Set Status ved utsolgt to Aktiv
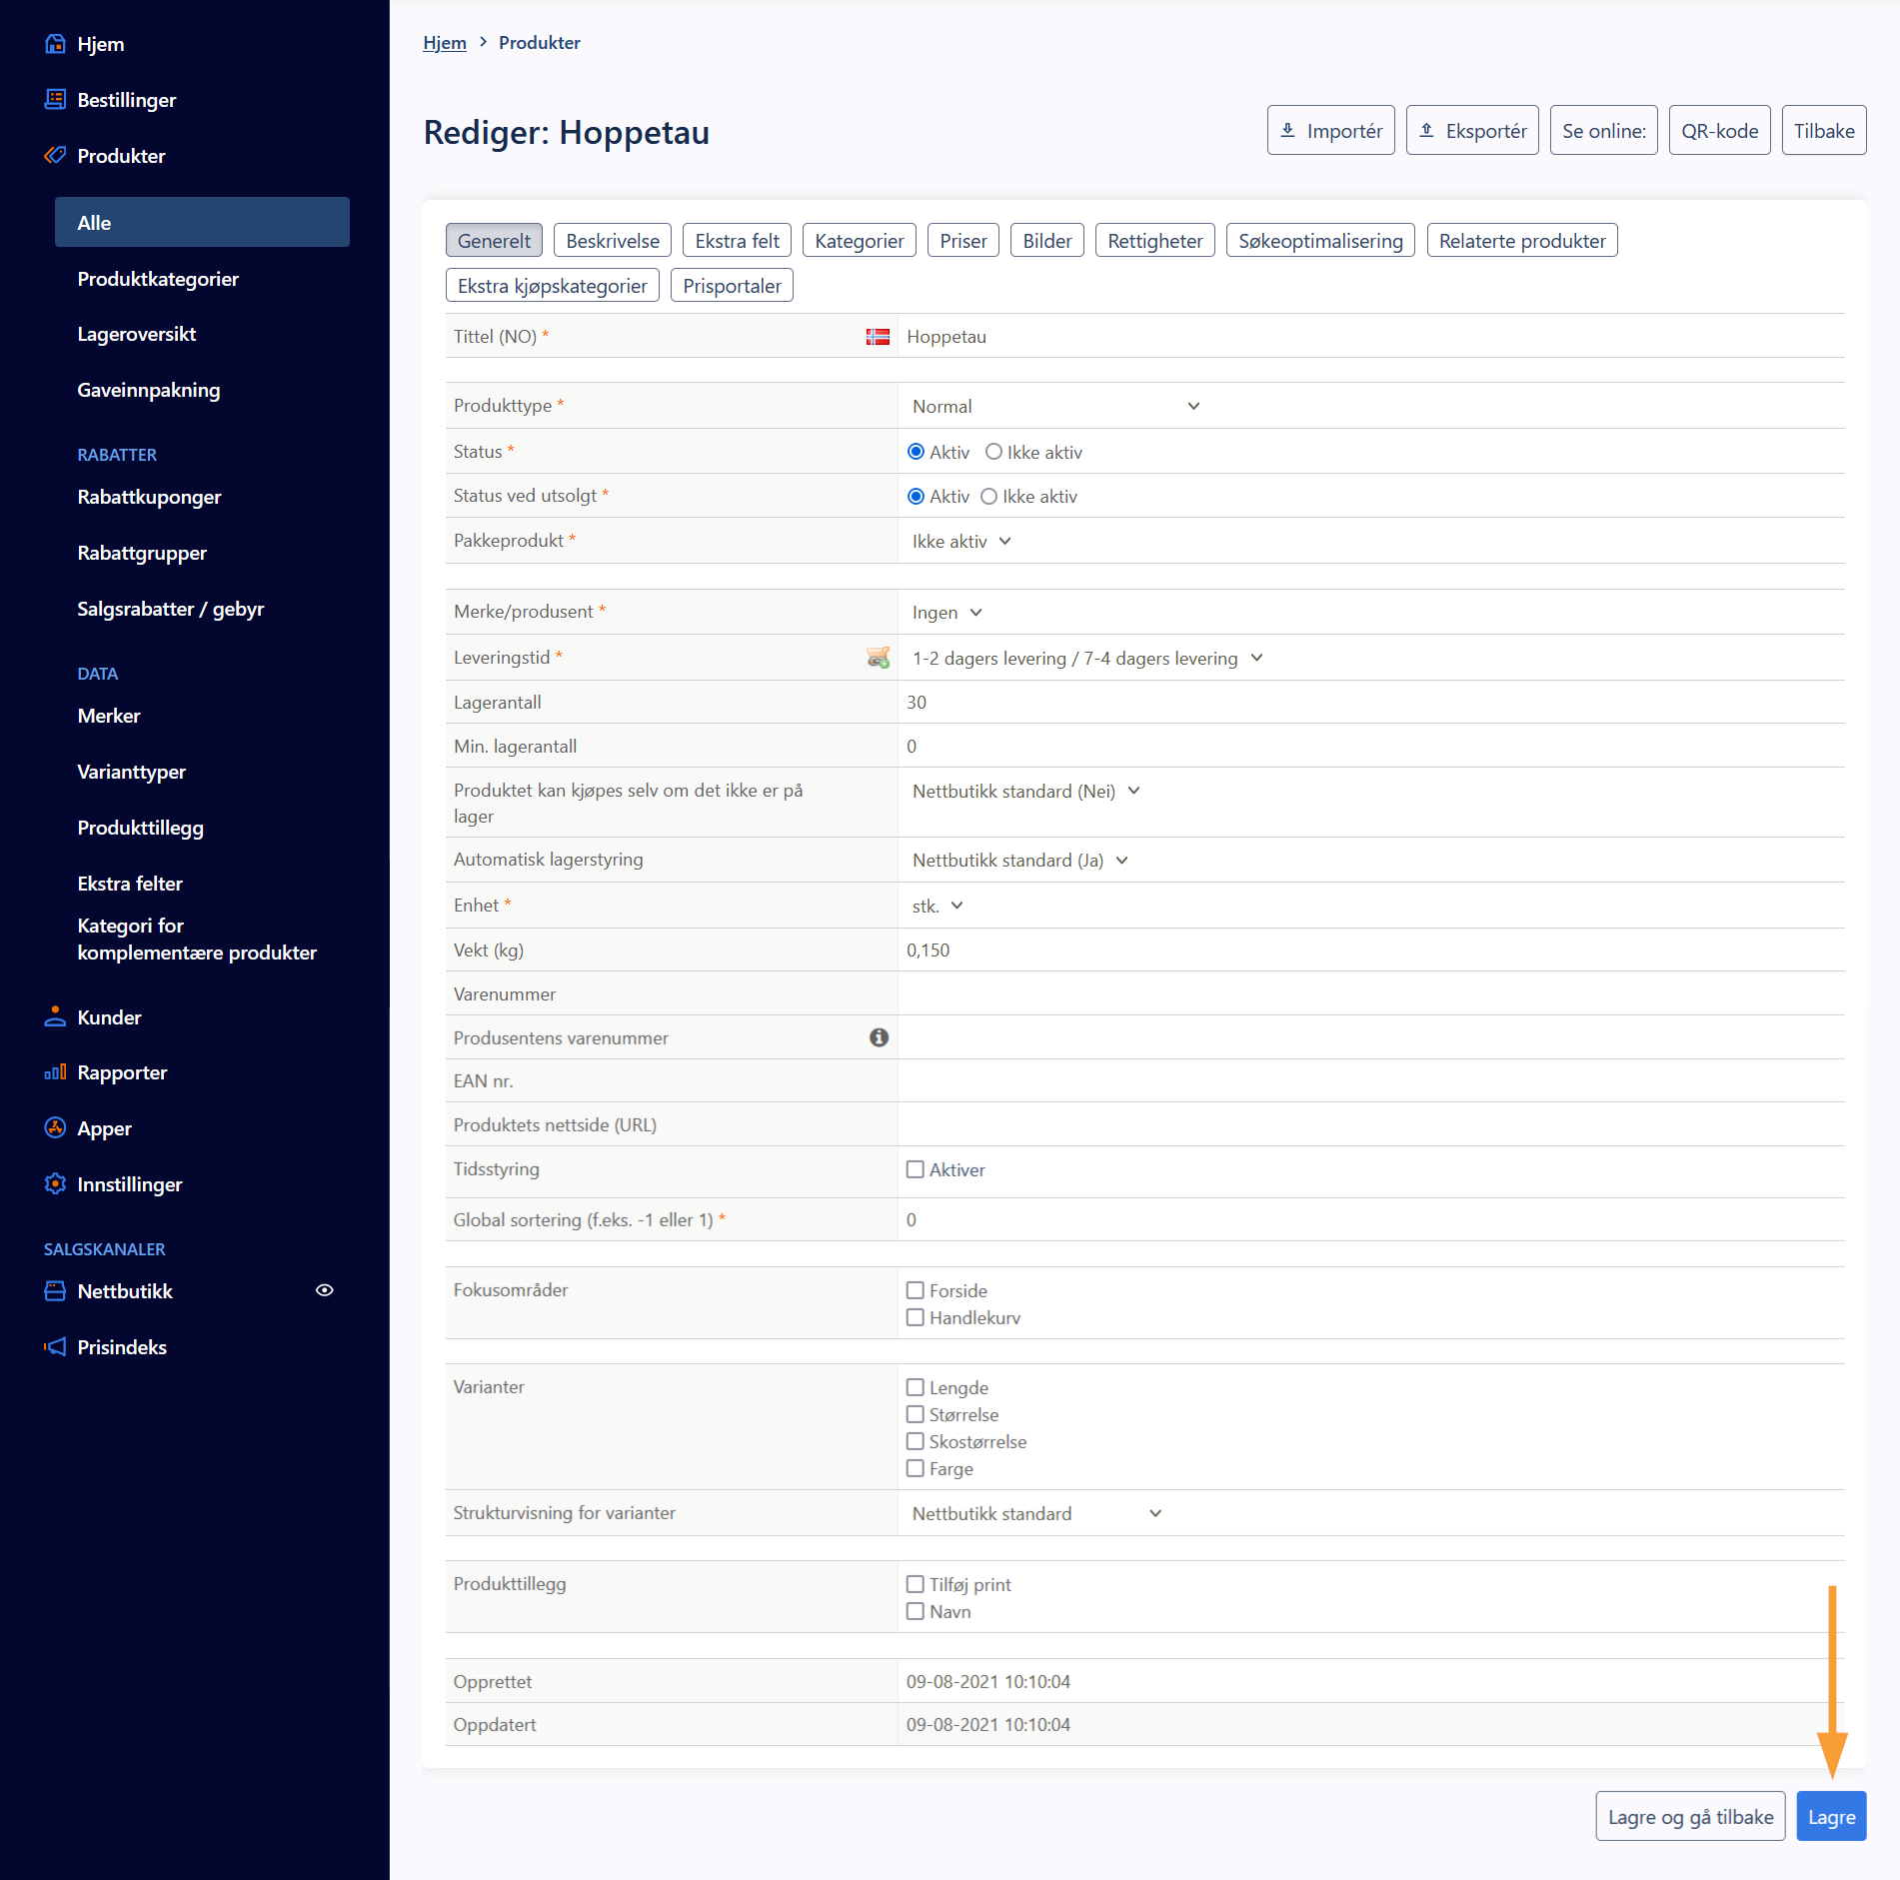Screen dimensions: 1900x1880 click(x=916, y=497)
